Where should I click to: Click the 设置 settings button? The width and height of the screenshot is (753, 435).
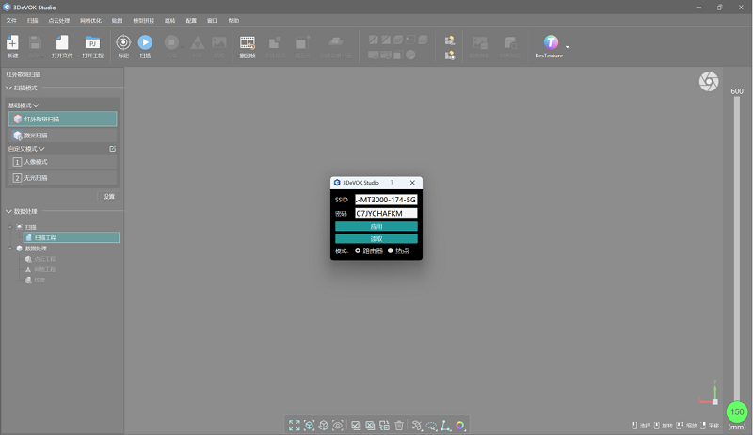point(109,197)
